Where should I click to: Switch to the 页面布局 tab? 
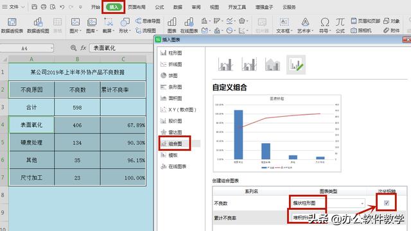click(137, 7)
